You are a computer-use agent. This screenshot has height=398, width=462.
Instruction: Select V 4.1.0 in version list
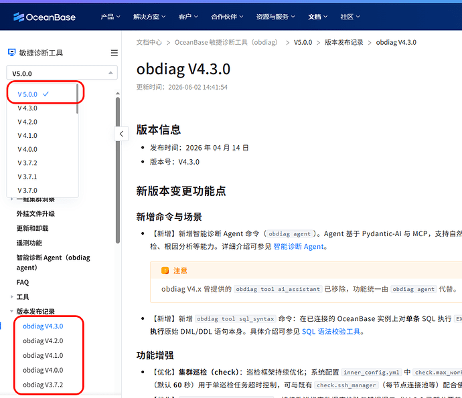pyautogui.click(x=42, y=135)
